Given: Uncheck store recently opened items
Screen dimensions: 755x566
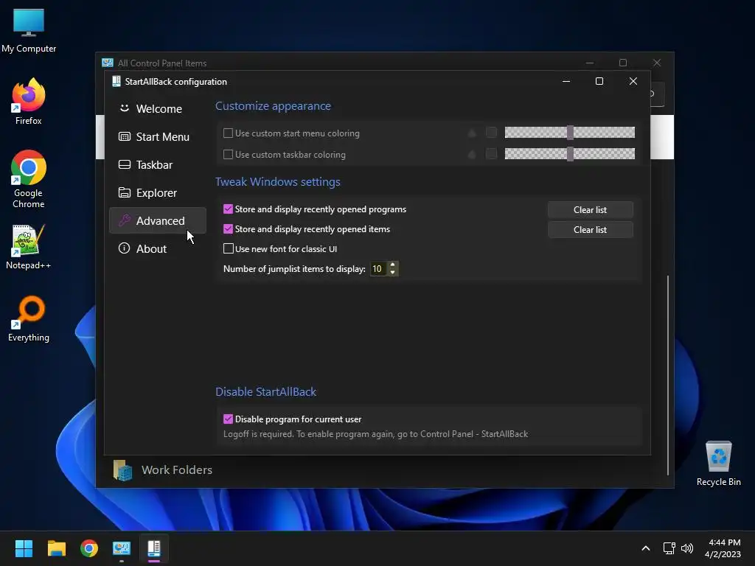Looking at the screenshot, I should (x=229, y=229).
